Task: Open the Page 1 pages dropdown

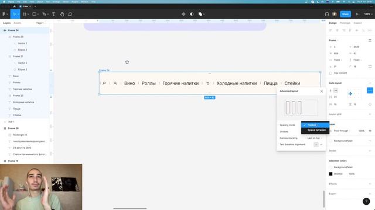Action: [x=40, y=23]
